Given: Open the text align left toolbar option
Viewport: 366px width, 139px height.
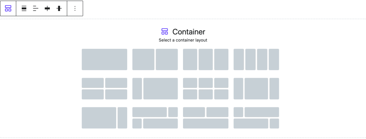Looking at the screenshot, I should tap(35, 9).
